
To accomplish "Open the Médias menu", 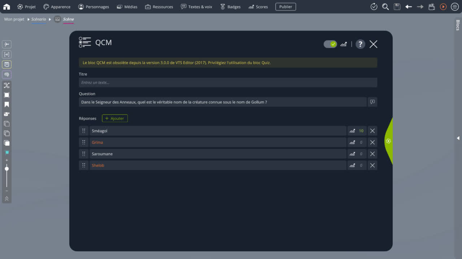I will point(127,6).
